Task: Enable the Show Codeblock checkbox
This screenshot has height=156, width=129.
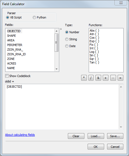Action: 7,76
